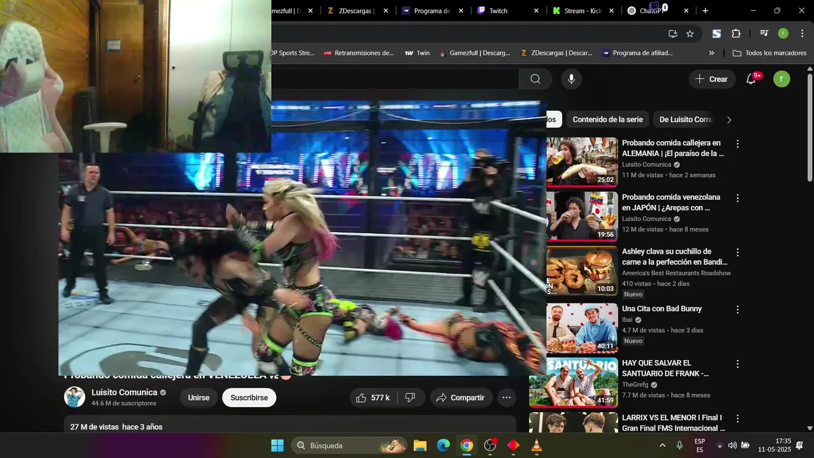
Task: Click the taskbar Búsqueda search box
Action: (x=349, y=445)
